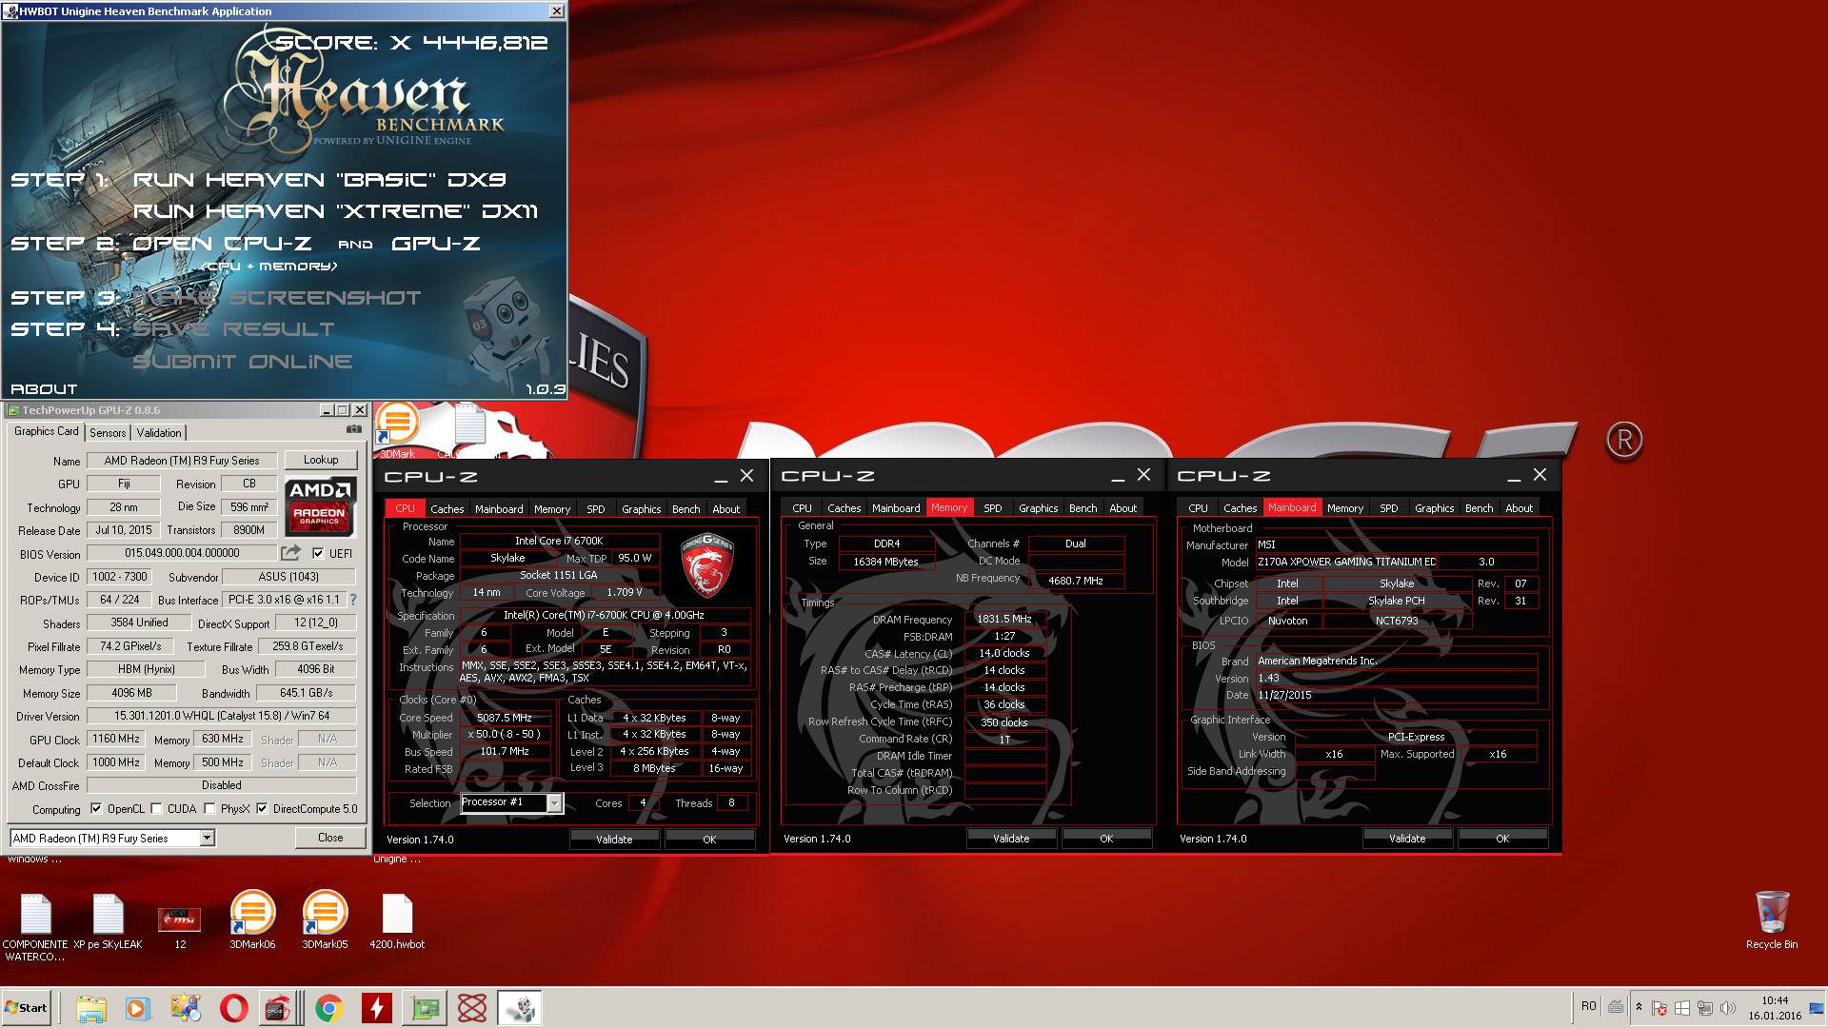The width and height of the screenshot is (1828, 1028).
Task: Click Validate in the right CPU-Z Mainboard window
Action: pyautogui.click(x=1407, y=839)
